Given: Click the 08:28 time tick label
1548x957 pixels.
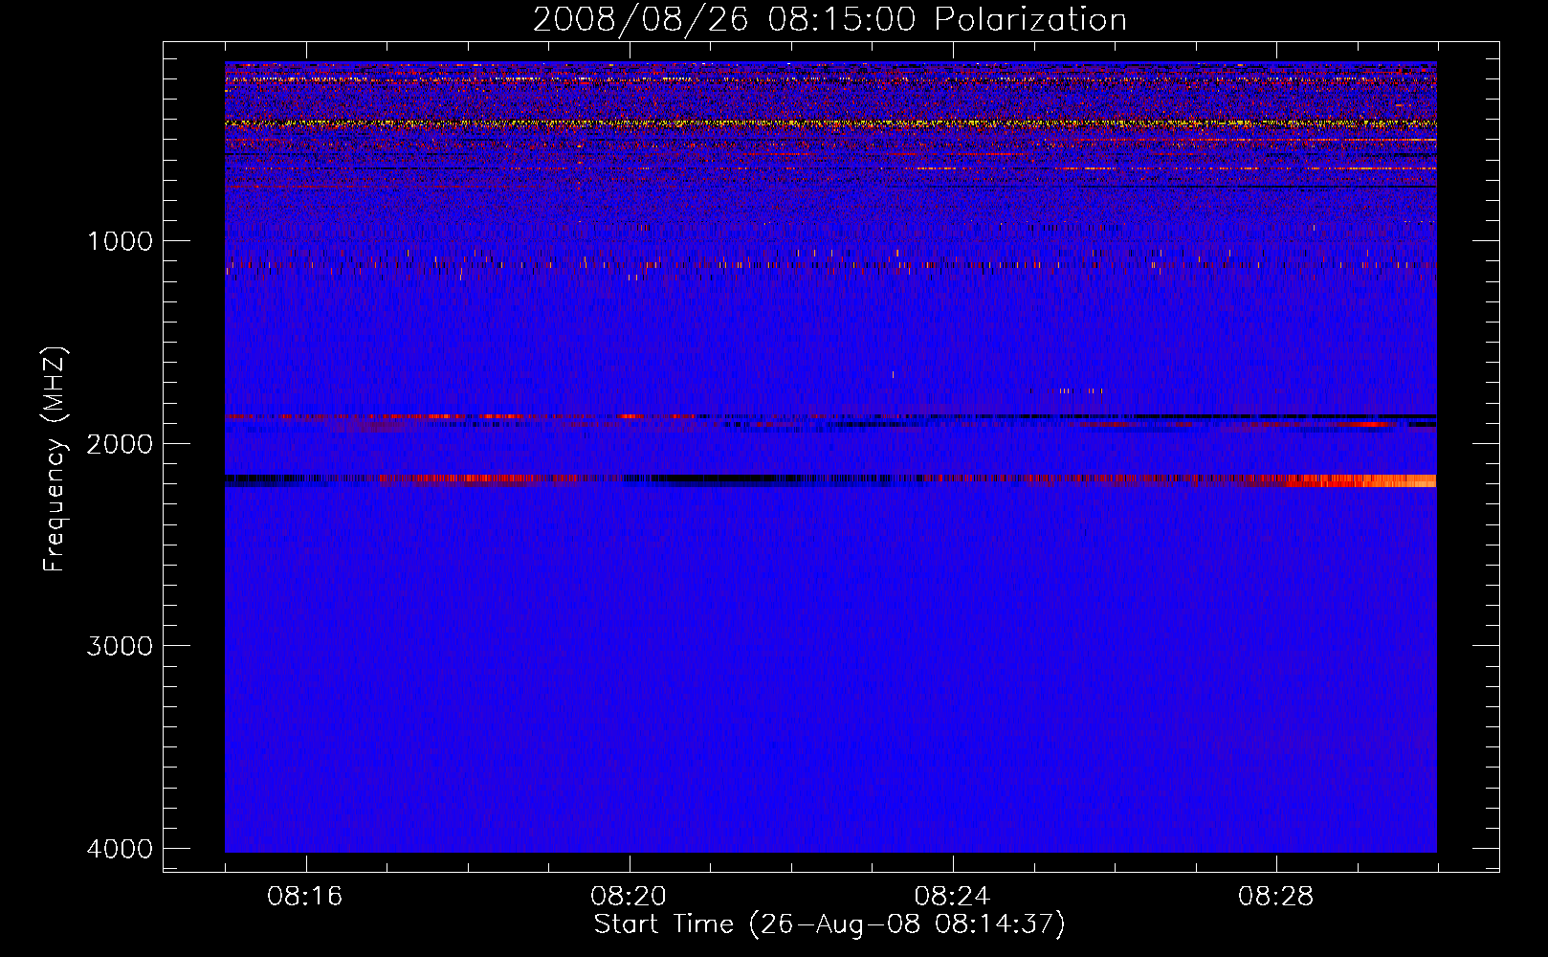Looking at the screenshot, I should click(x=1275, y=897).
